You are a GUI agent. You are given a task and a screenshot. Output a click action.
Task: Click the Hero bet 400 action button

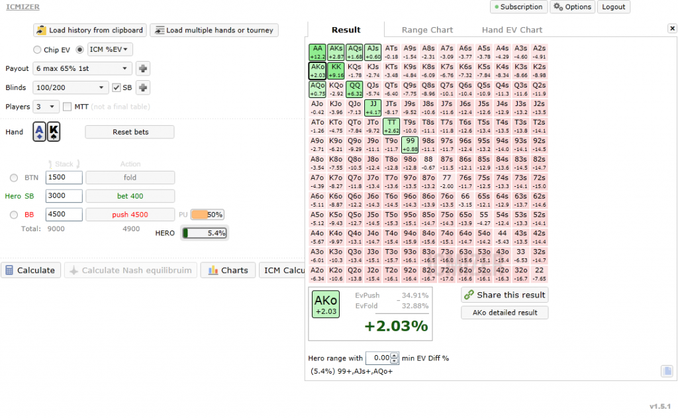[x=130, y=196]
